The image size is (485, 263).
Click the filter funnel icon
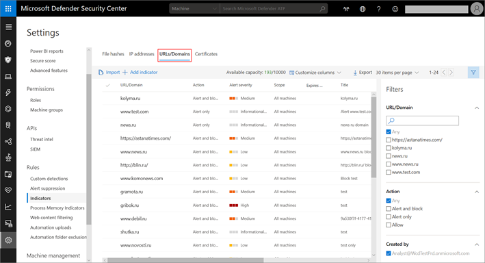473,72
